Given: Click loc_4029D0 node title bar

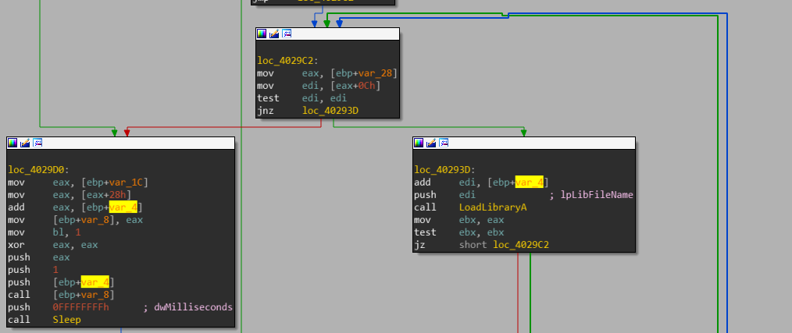Looking at the screenshot, I should click(121, 143).
